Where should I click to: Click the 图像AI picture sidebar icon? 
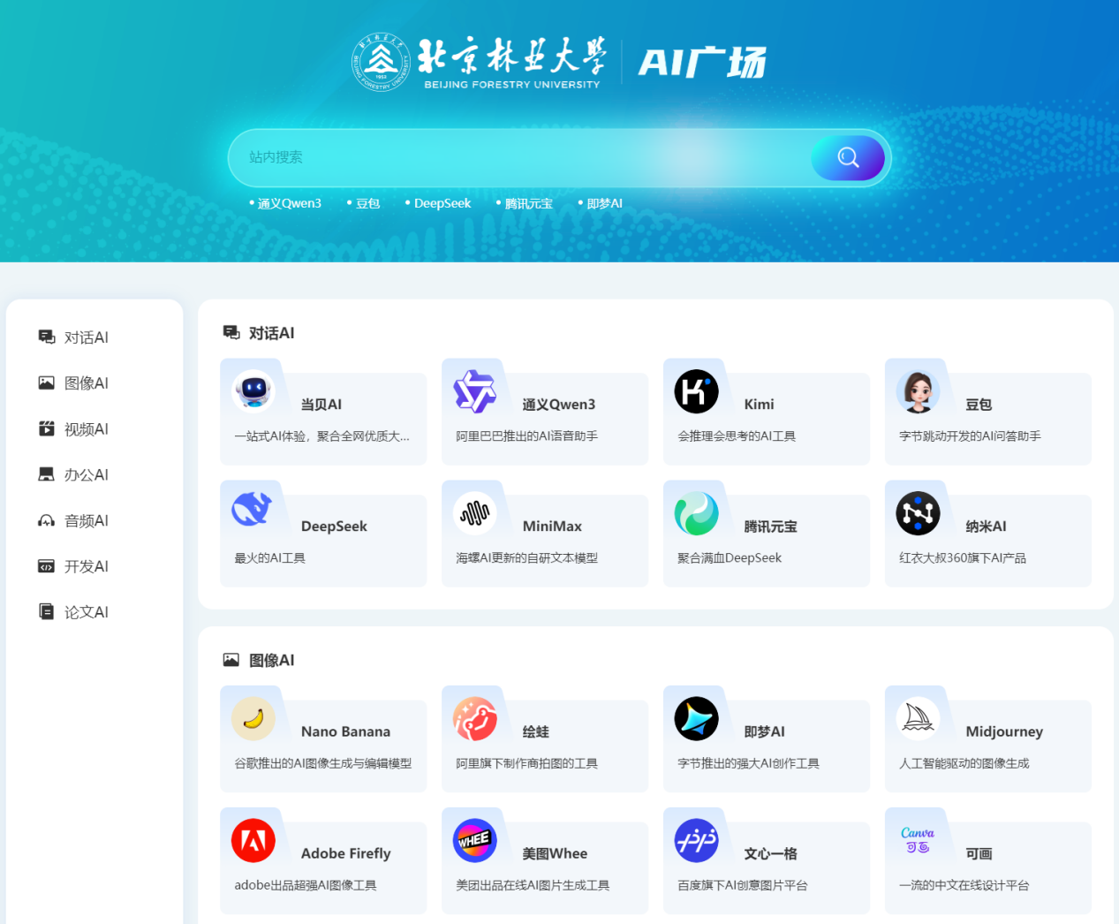(x=47, y=382)
